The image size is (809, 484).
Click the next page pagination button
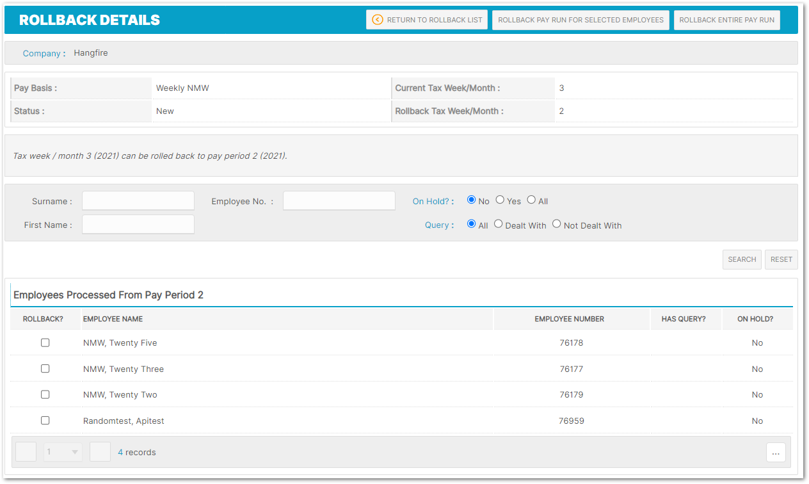point(100,452)
